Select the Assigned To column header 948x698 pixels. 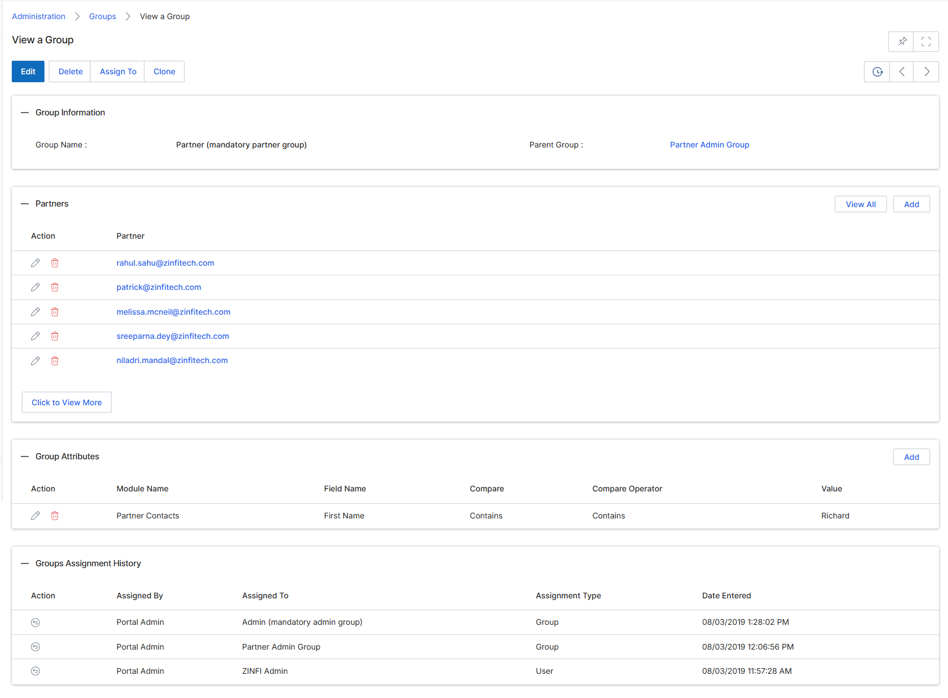(x=265, y=596)
